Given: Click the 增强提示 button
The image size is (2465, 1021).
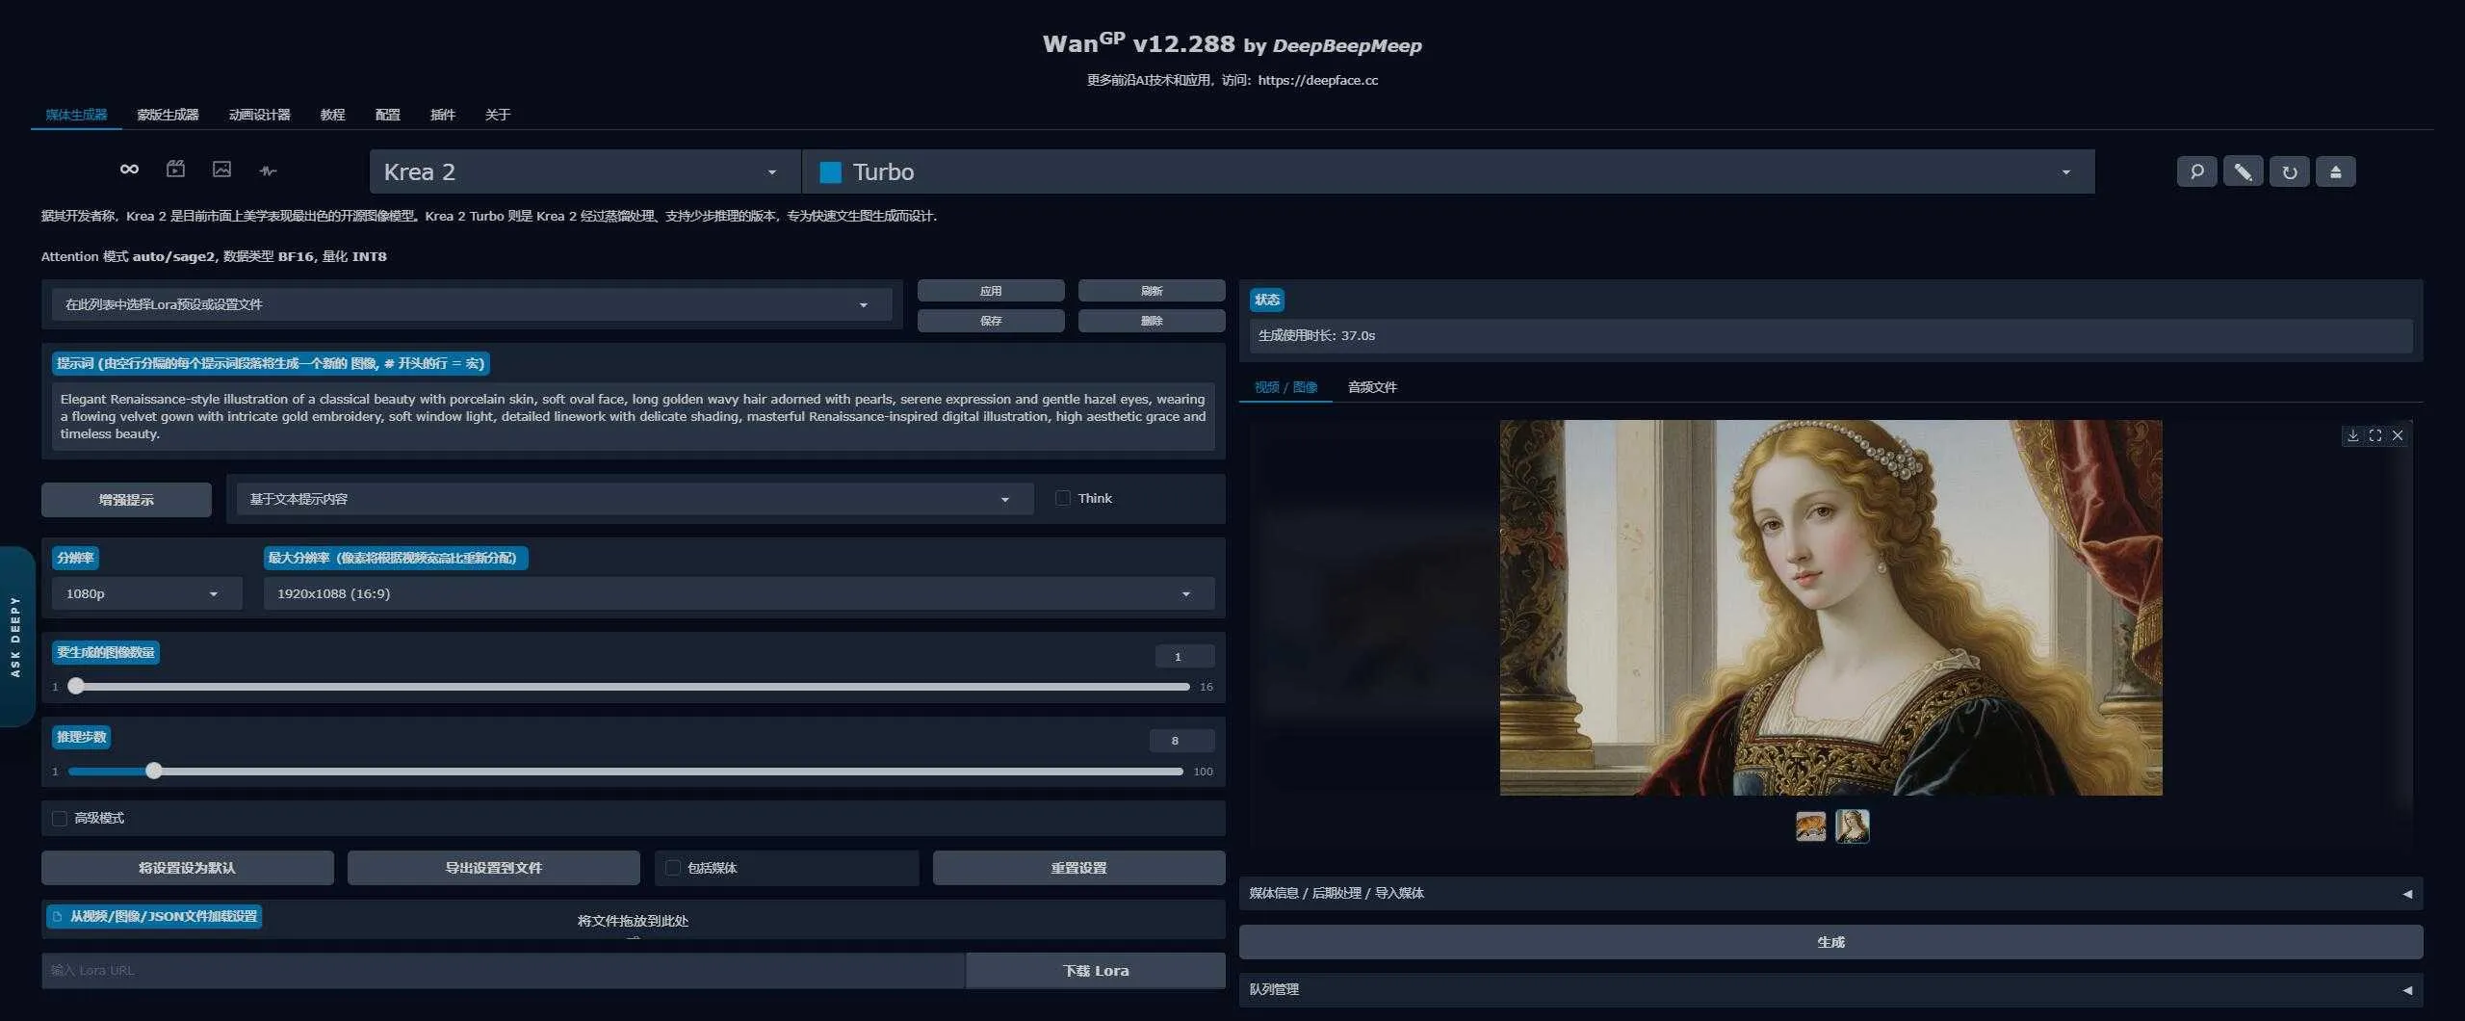Looking at the screenshot, I should [x=126, y=500].
